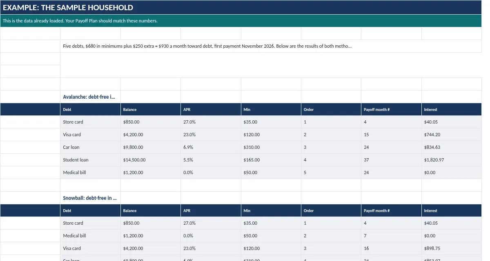Image resolution: width=490 pixels, height=261 pixels.
Task: Click the "Avalanche: debt-free i..." heading cell
Action: 90,97
